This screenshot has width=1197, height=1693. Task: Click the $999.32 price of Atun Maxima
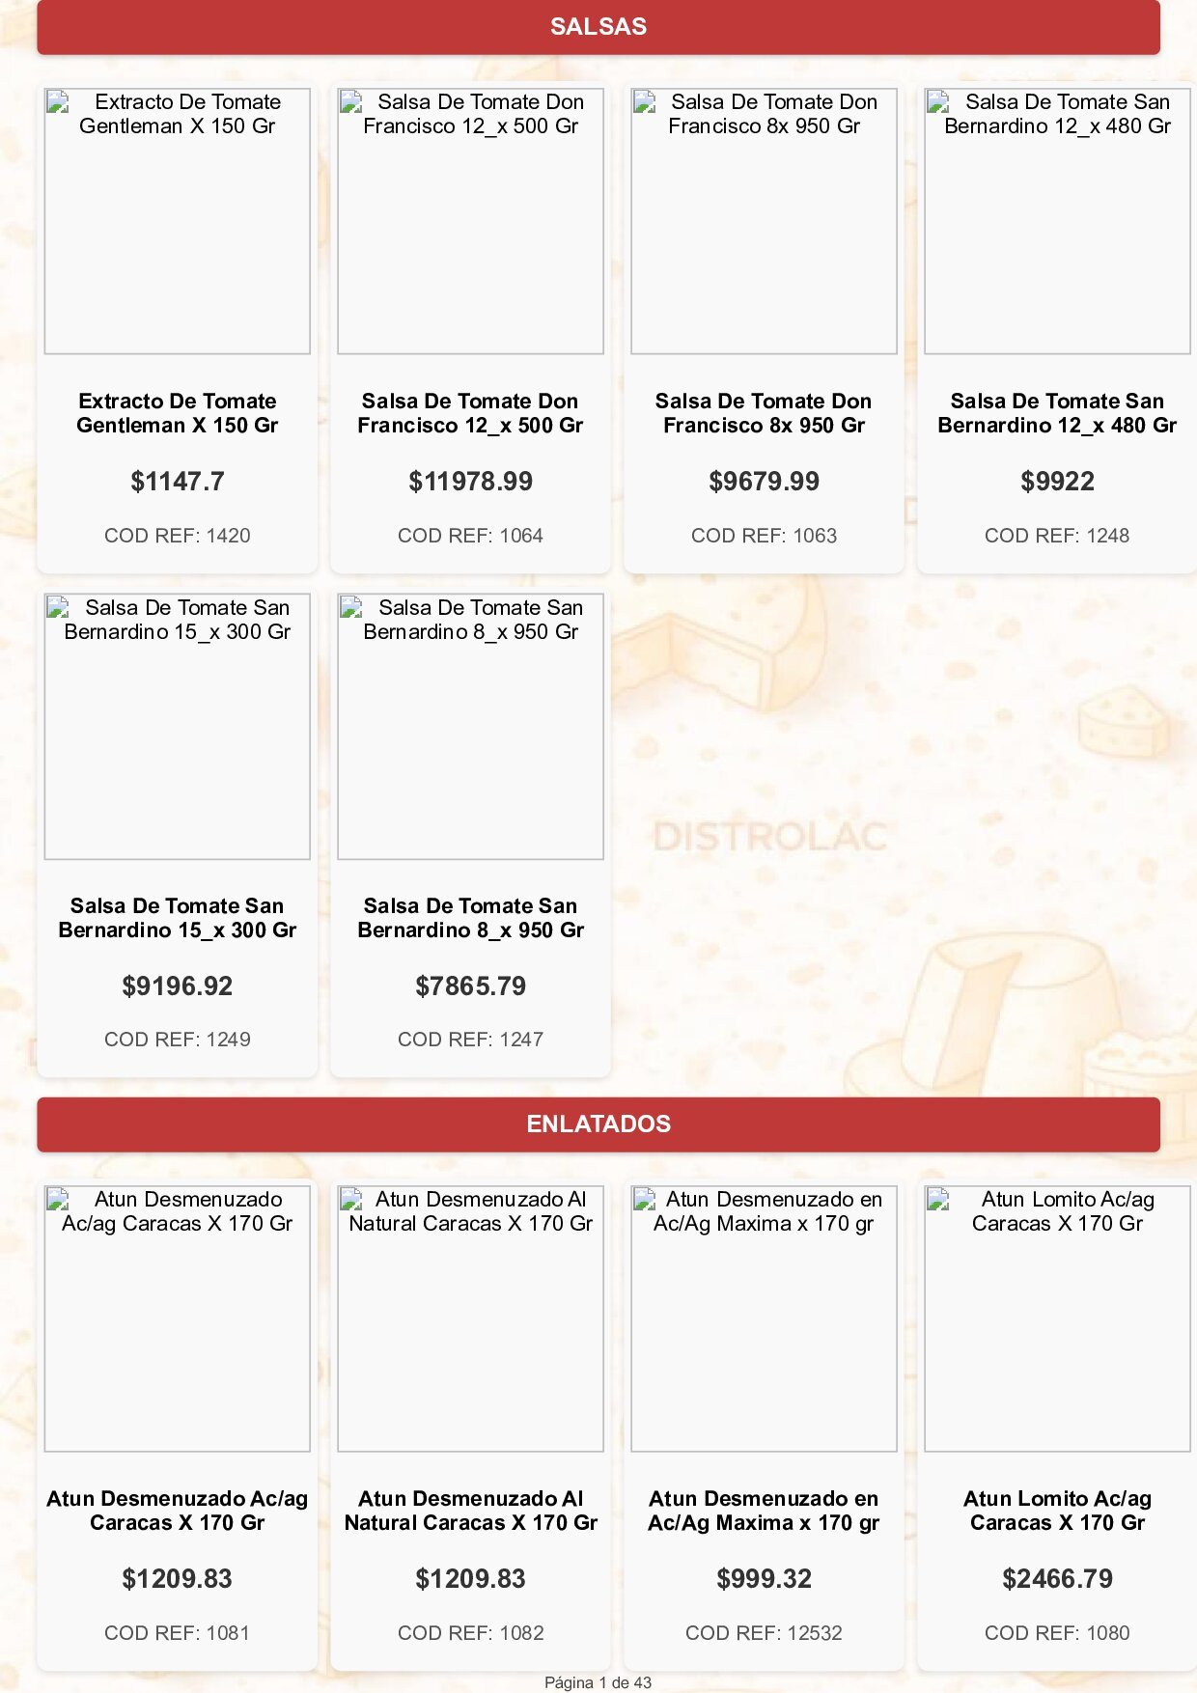tap(764, 1579)
